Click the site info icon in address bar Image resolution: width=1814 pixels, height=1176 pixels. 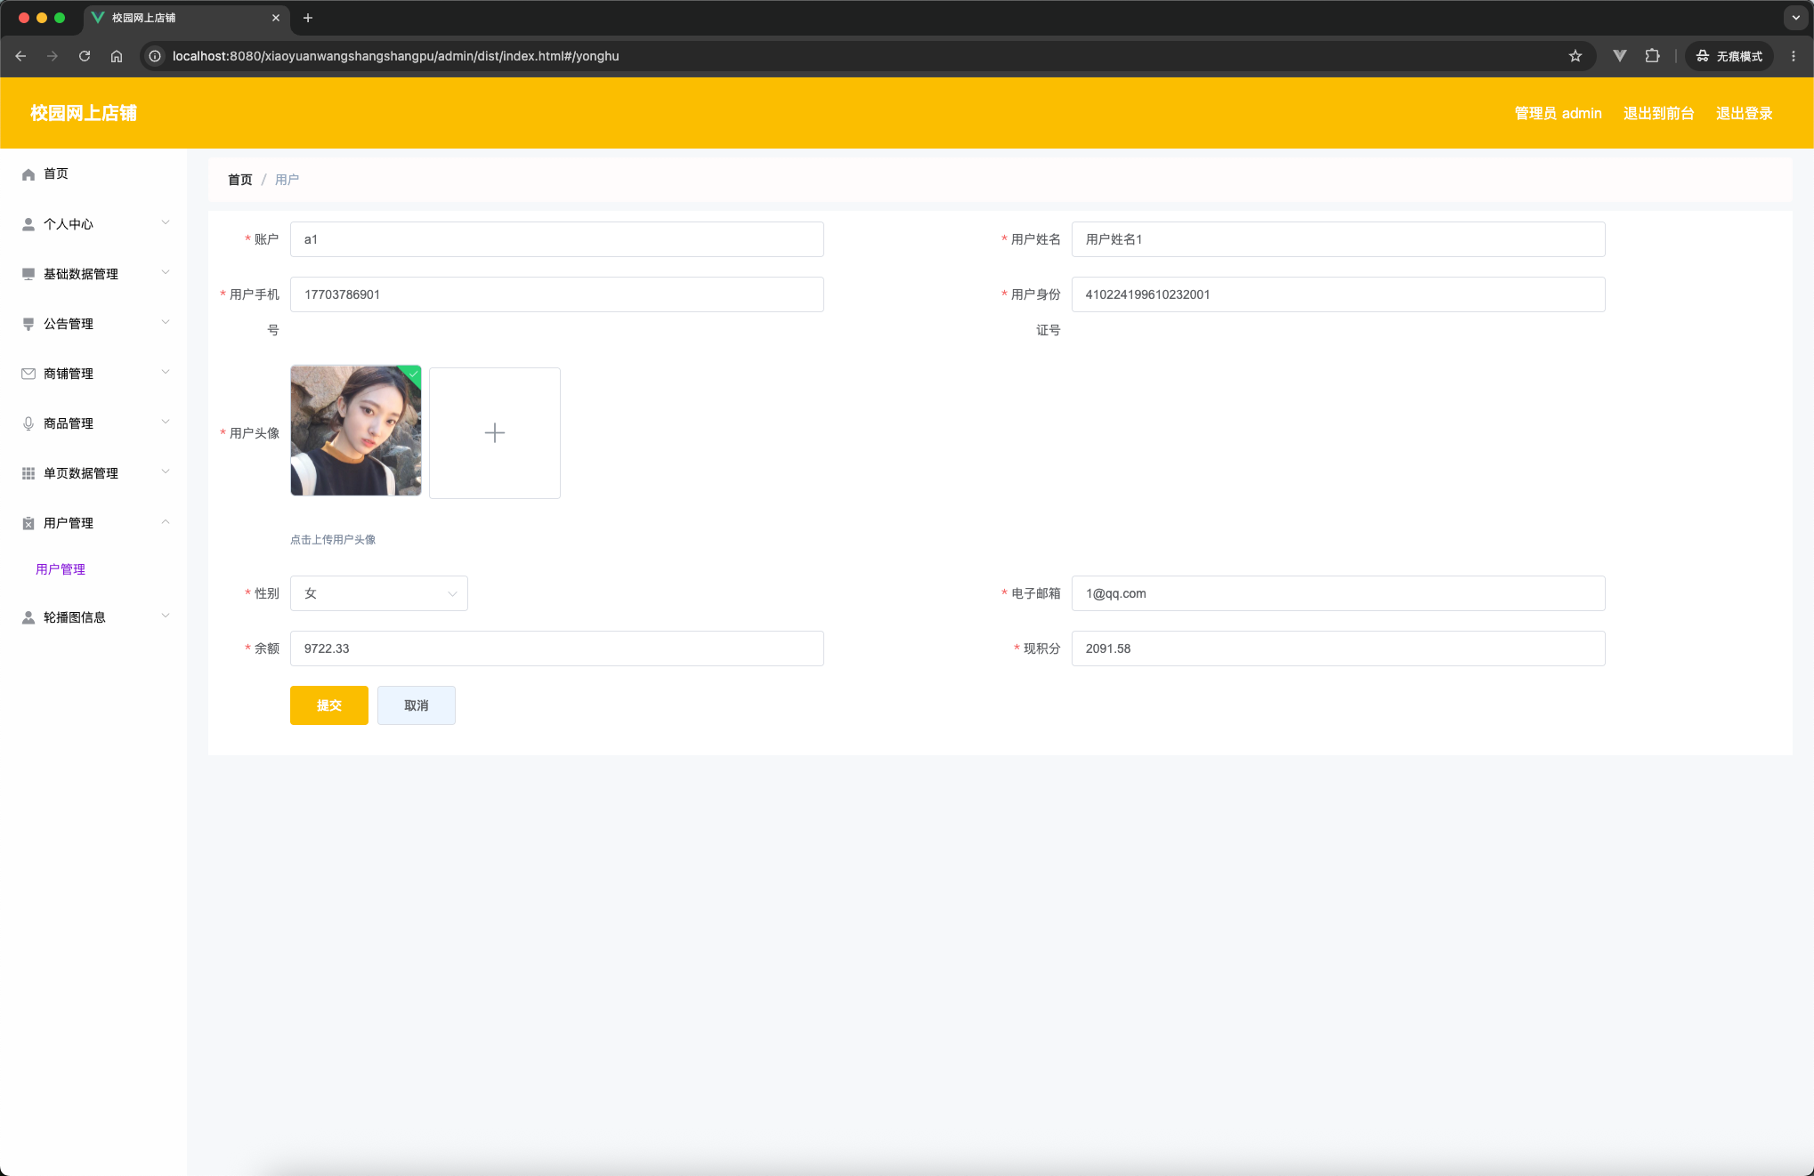coord(155,56)
